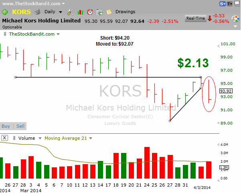Click the down arrow below palette icon

[235, 26]
